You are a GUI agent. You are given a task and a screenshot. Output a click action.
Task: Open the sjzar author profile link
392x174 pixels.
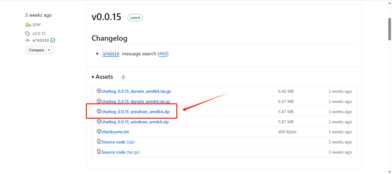point(37,25)
